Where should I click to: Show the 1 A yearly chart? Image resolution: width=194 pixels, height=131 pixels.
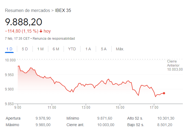tap(88, 49)
